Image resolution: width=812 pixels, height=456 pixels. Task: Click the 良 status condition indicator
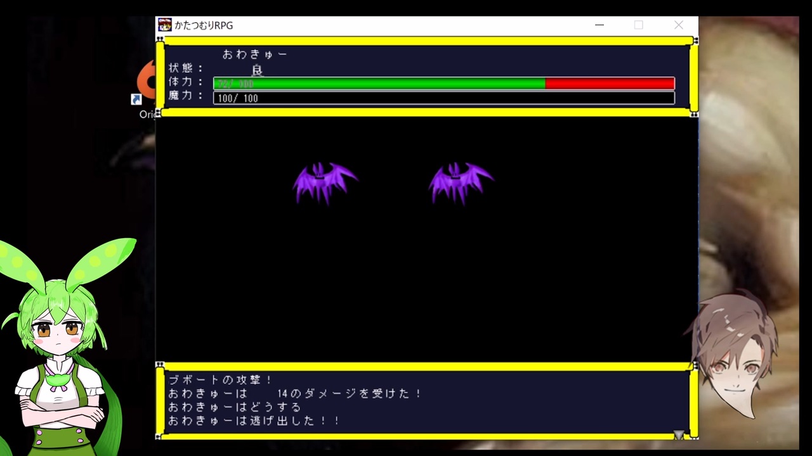coord(257,70)
